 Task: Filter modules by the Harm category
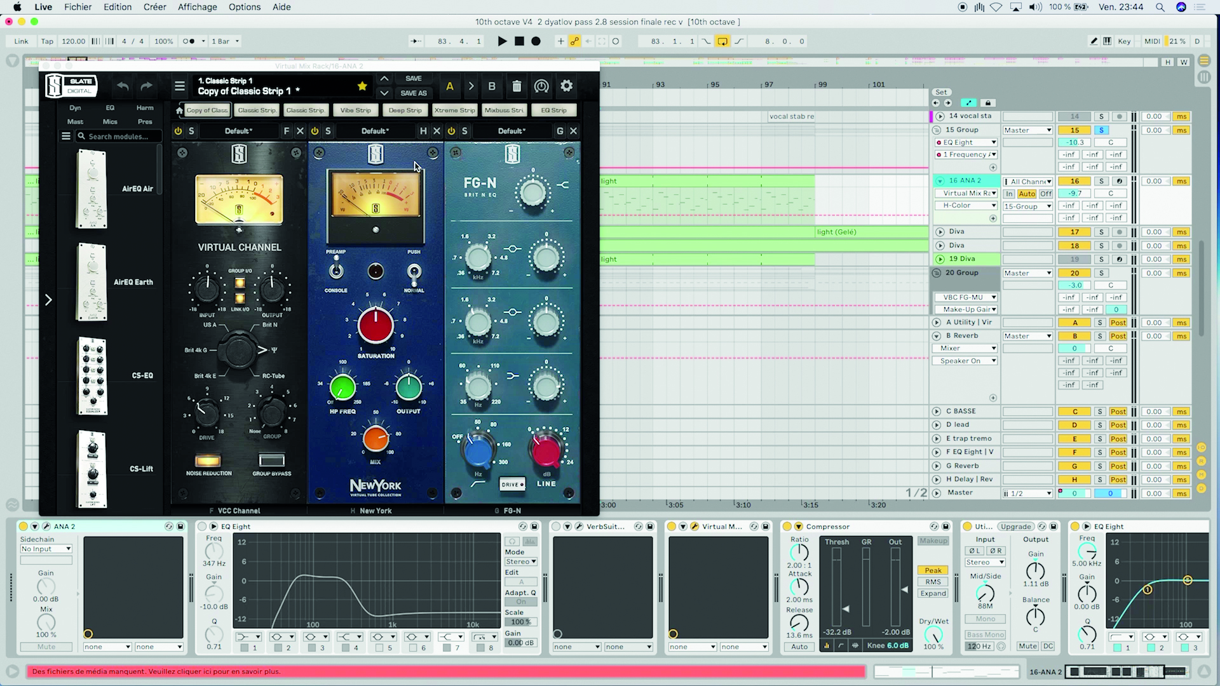(x=145, y=108)
